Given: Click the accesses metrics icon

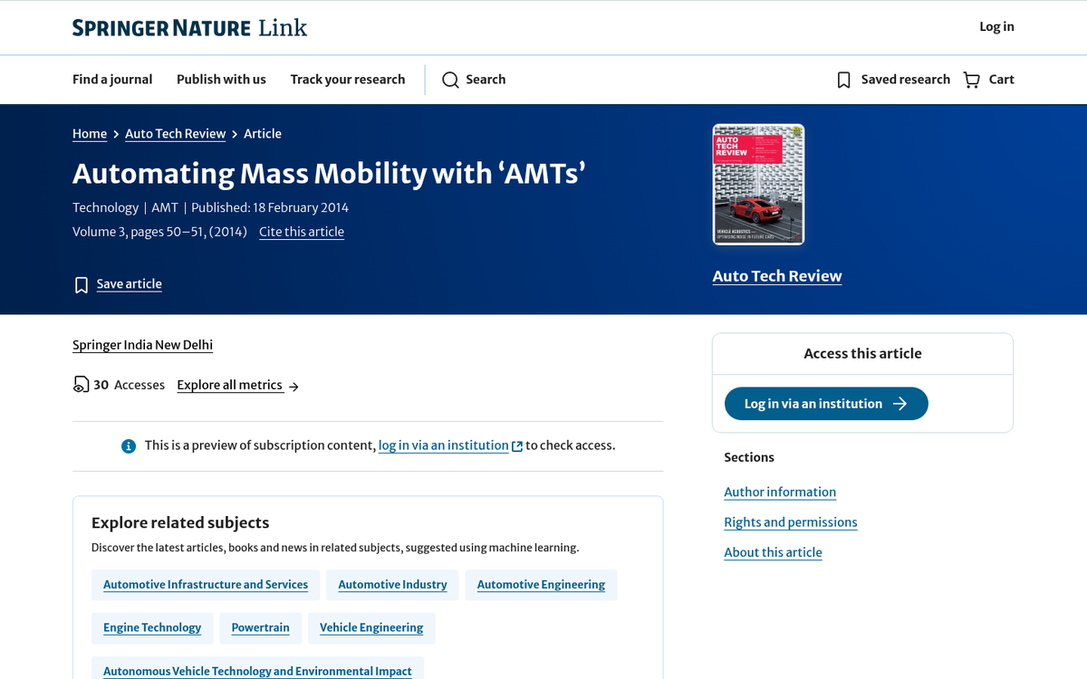Looking at the screenshot, I should 81,384.
